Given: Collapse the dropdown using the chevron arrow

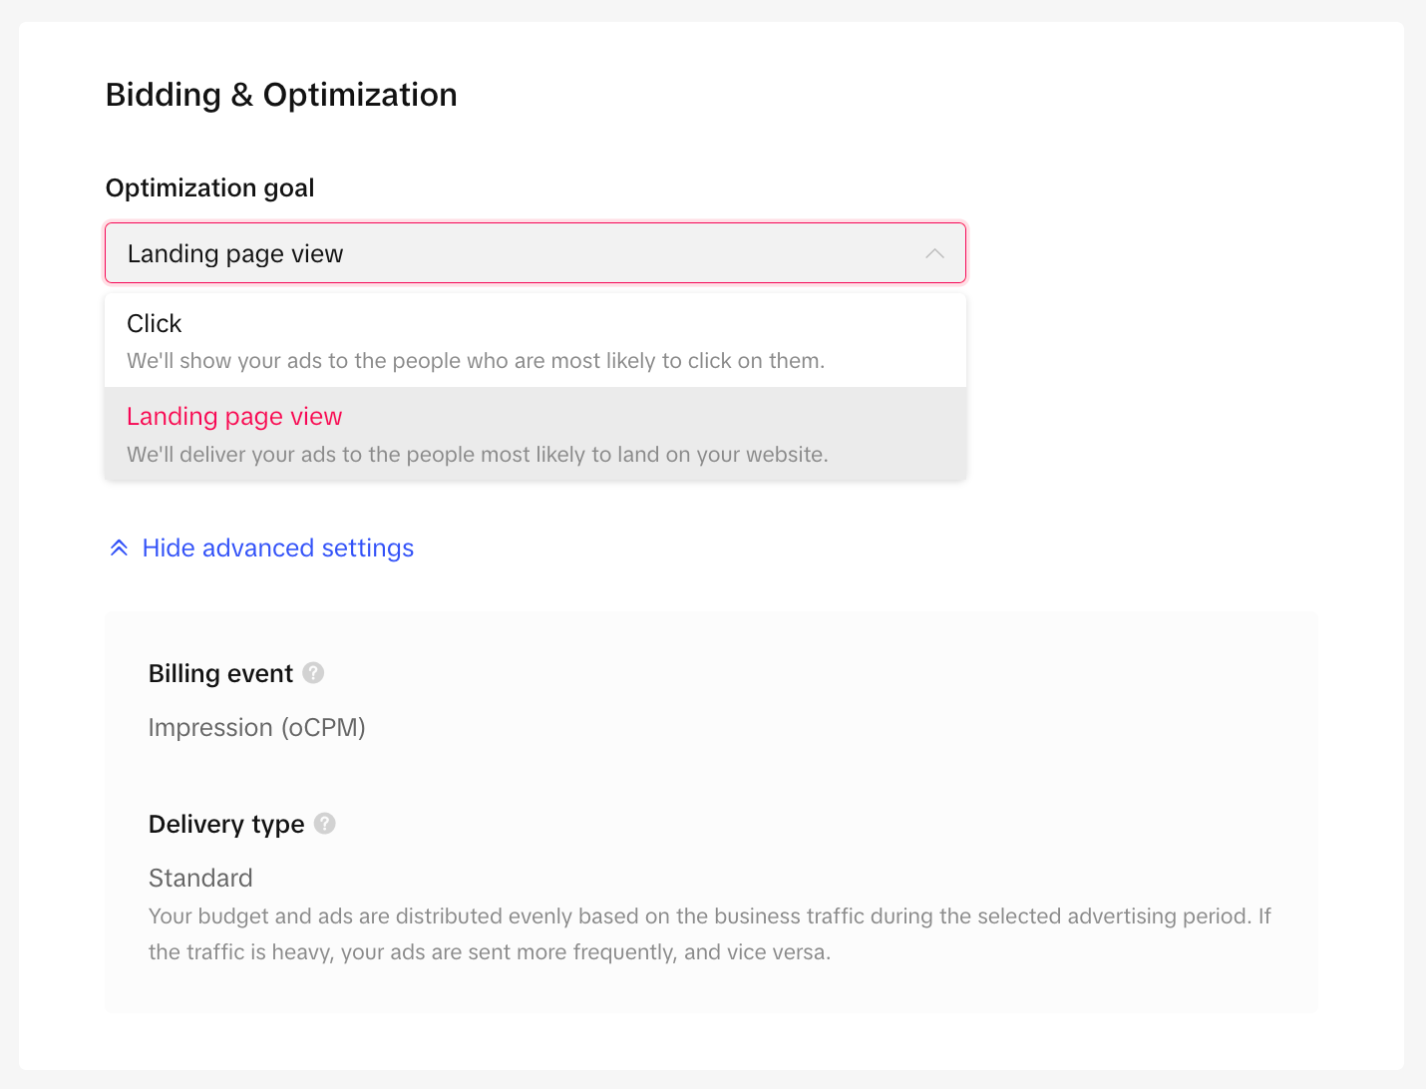Looking at the screenshot, I should coord(934,253).
